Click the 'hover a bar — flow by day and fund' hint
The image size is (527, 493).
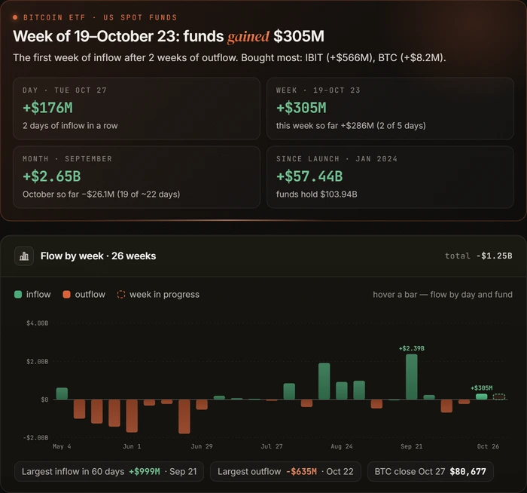tap(443, 295)
